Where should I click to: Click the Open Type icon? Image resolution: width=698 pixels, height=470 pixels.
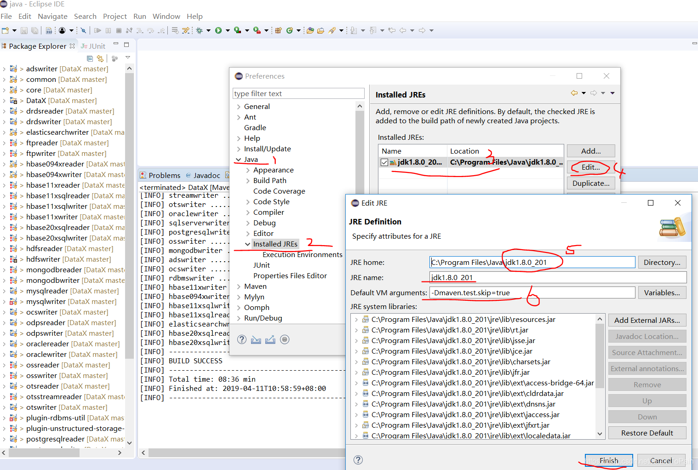[310, 30]
